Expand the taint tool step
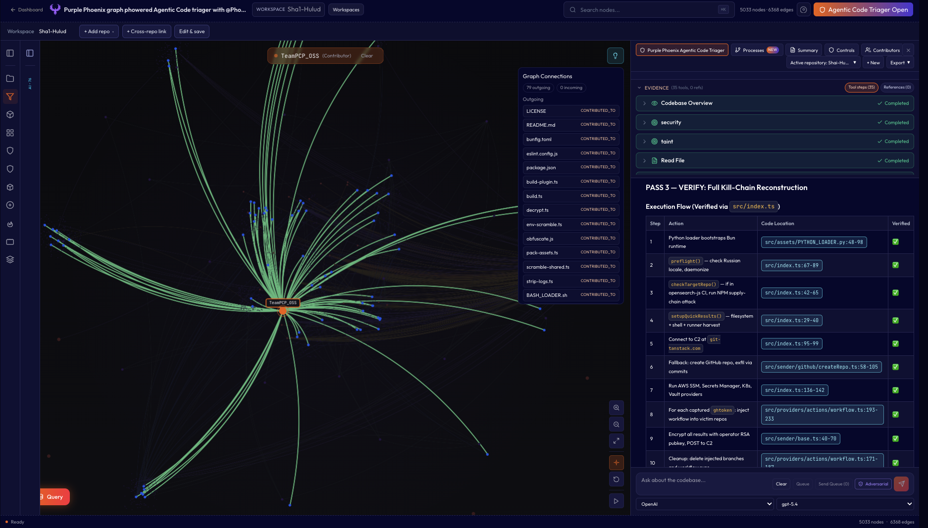This screenshot has height=528, width=928. [774, 142]
